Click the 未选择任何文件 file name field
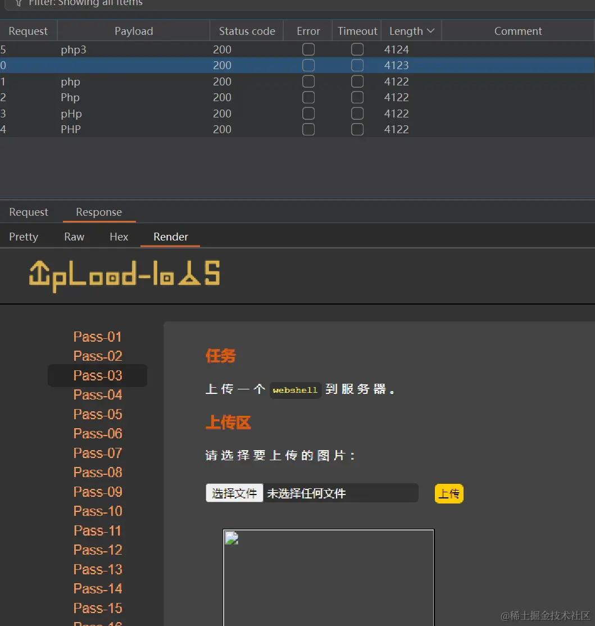 click(341, 493)
